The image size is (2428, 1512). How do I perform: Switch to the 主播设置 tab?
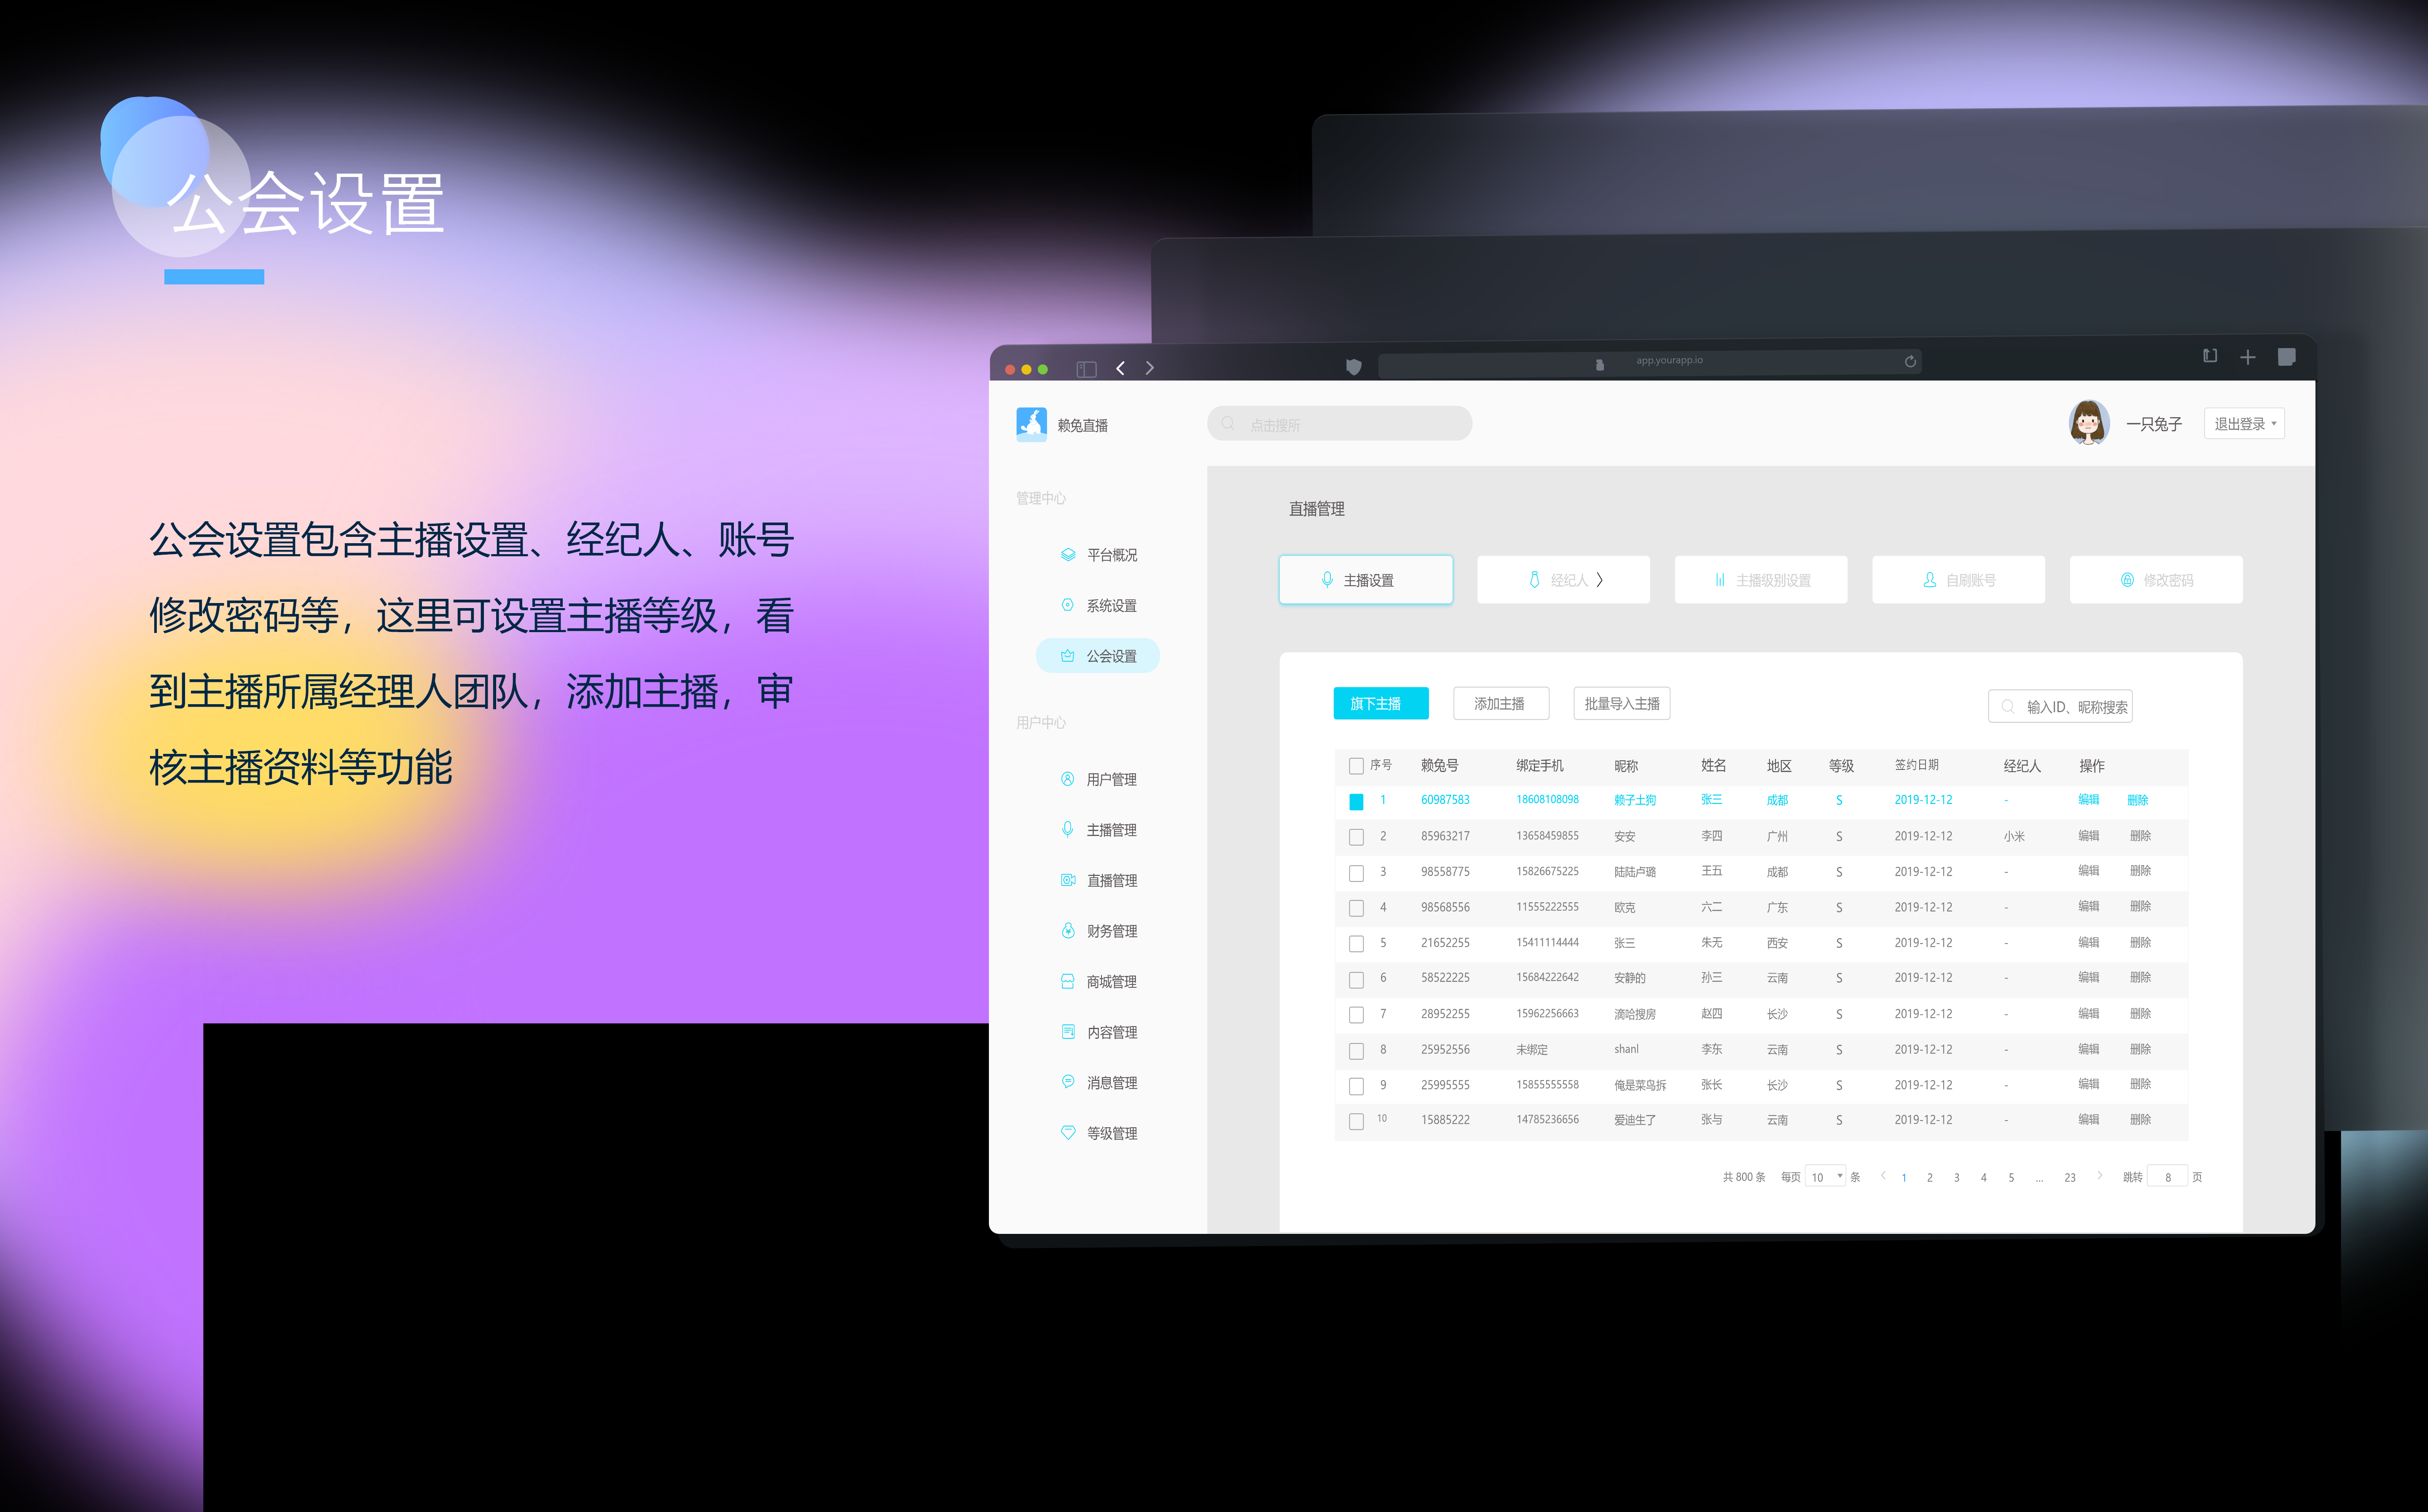pyautogui.click(x=1366, y=579)
